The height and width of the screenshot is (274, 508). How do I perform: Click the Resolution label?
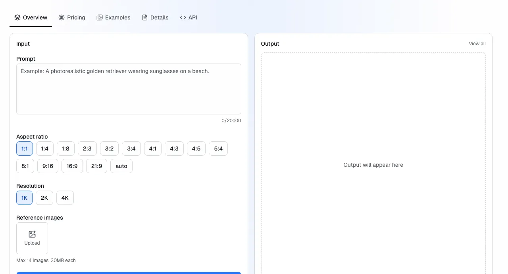(x=30, y=186)
